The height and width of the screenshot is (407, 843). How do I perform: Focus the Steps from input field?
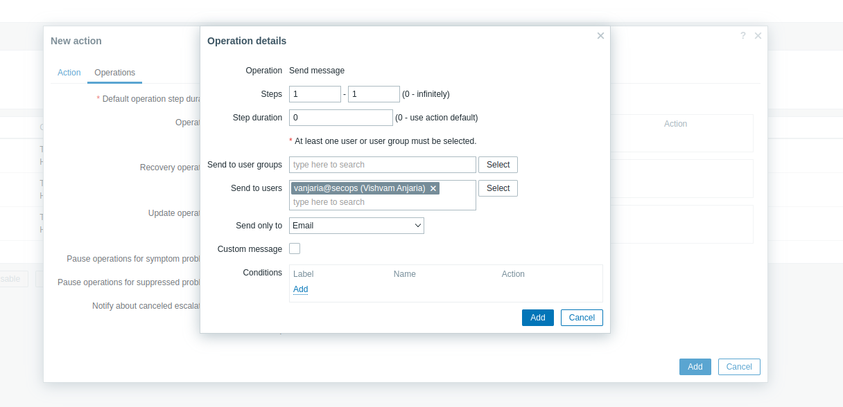pyautogui.click(x=315, y=94)
